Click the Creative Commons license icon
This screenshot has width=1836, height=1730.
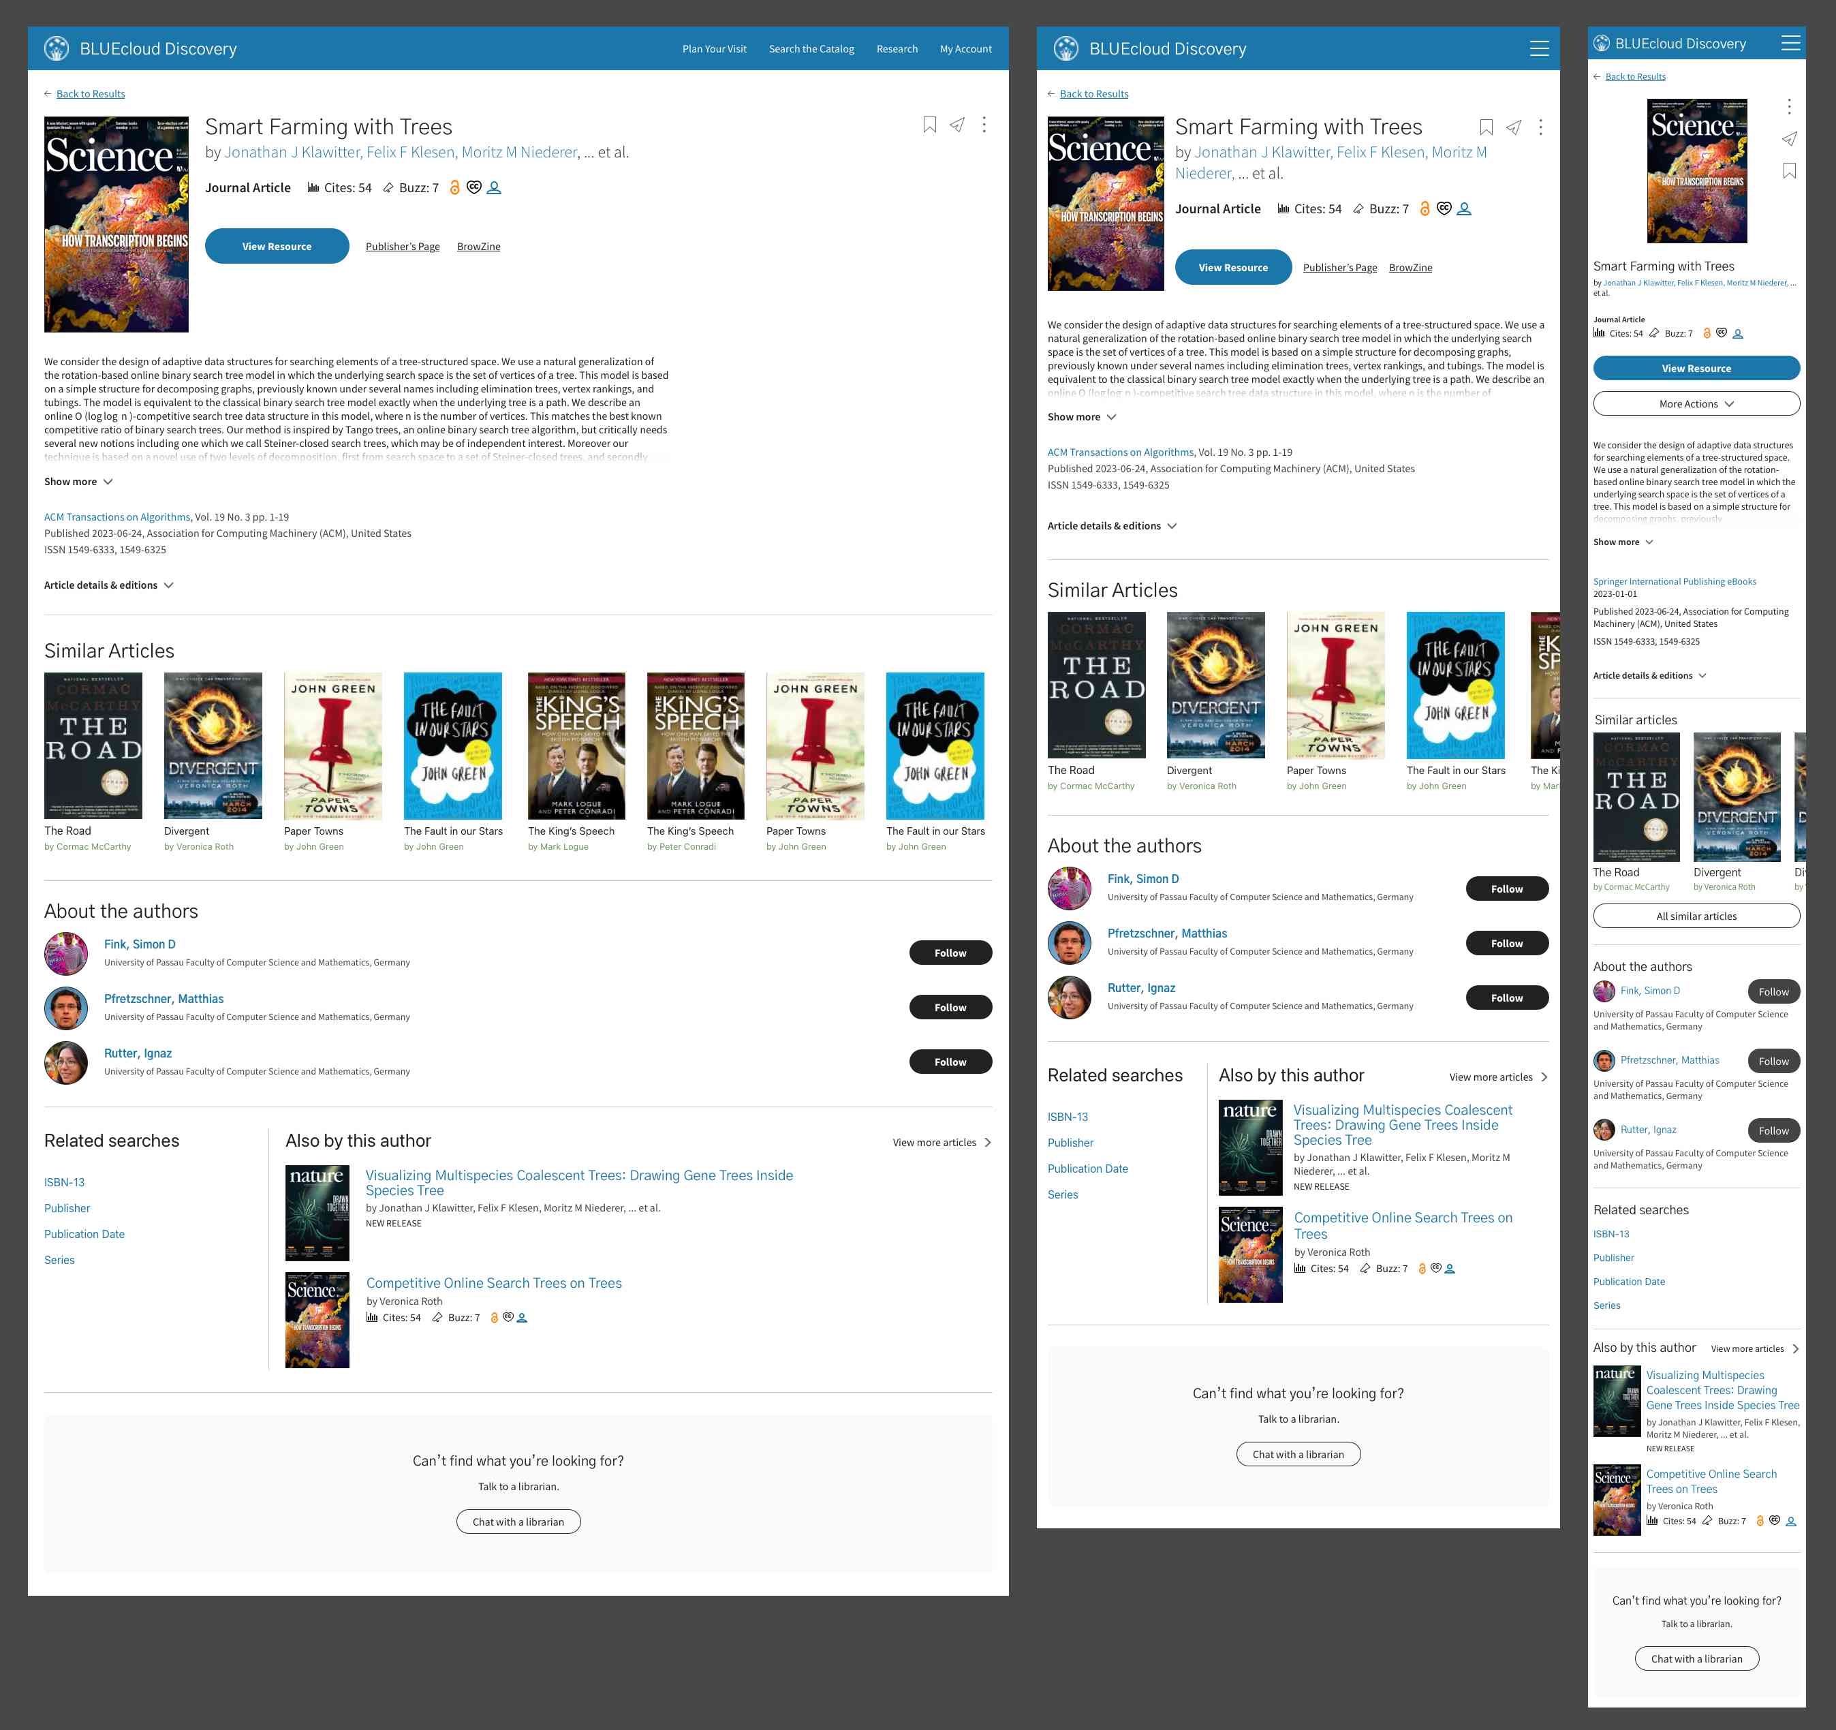pos(473,187)
